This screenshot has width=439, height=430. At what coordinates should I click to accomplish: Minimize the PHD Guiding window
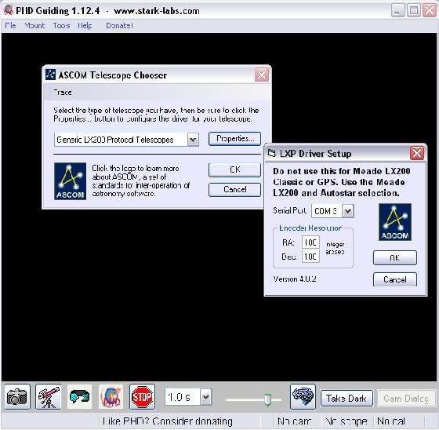398,11
